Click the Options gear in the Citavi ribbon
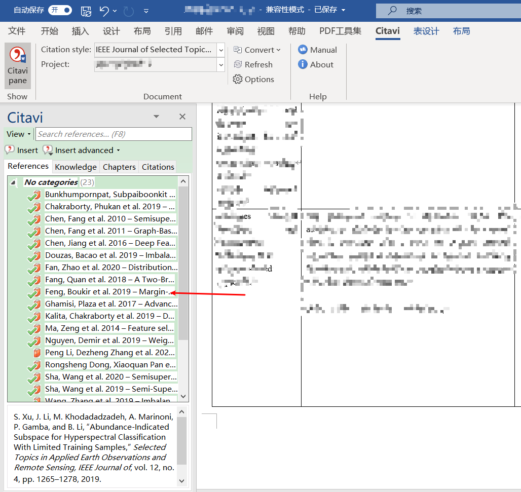The height and width of the screenshot is (492, 521). click(255, 79)
